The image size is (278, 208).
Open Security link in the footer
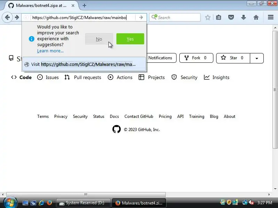80,116
